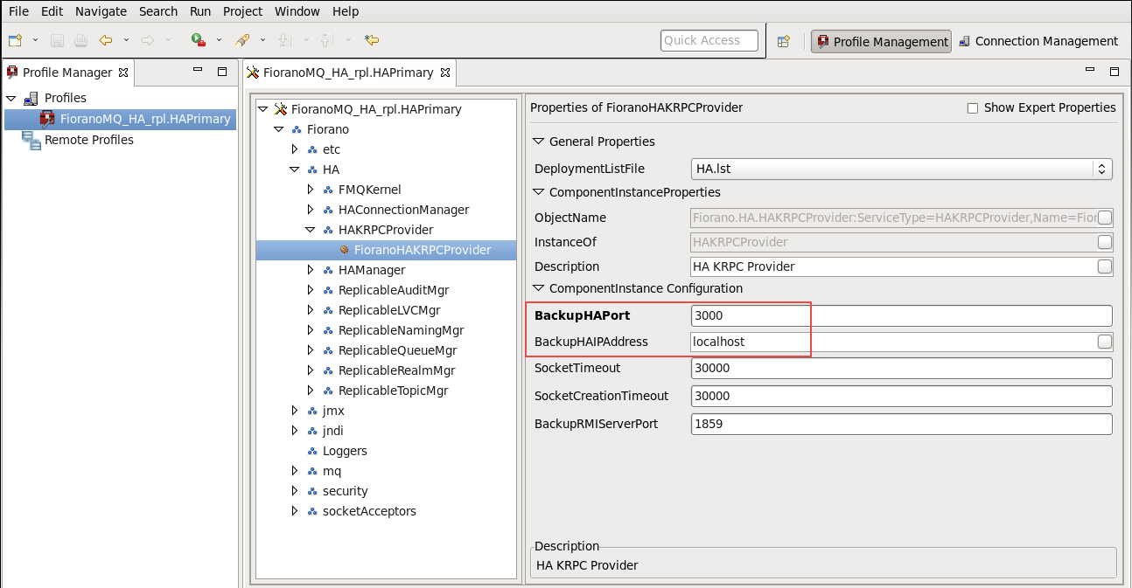1132x588 pixels.
Task: Open the Run menu
Action: click(x=200, y=11)
